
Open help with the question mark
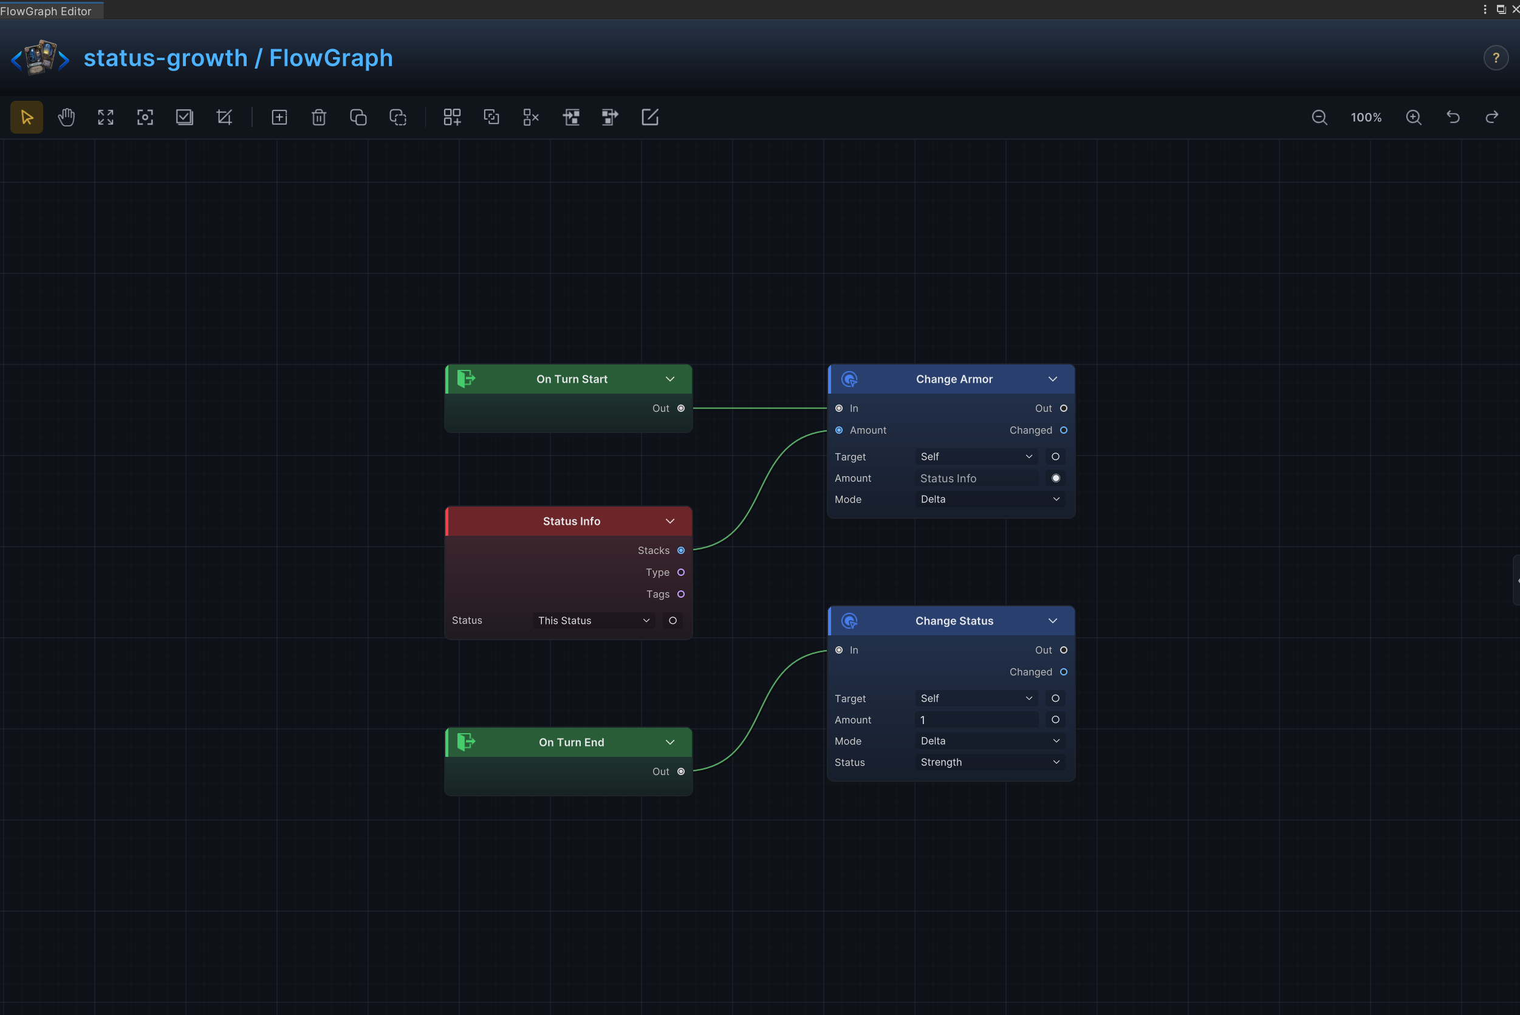click(1496, 58)
